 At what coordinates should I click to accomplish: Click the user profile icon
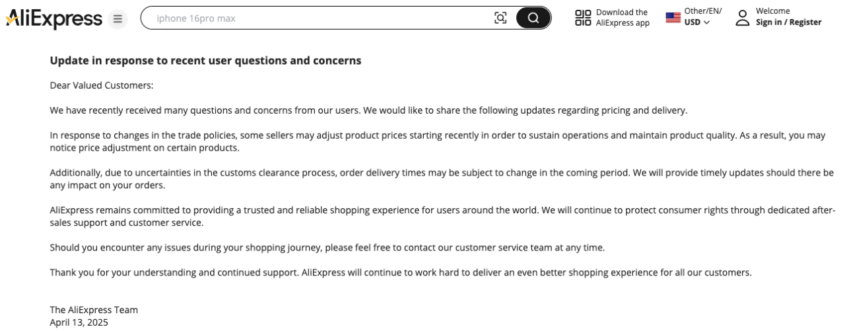tap(743, 18)
